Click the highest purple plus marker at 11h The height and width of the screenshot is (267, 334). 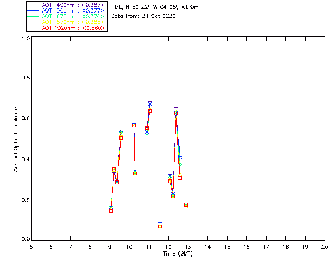click(x=150, y=102)
